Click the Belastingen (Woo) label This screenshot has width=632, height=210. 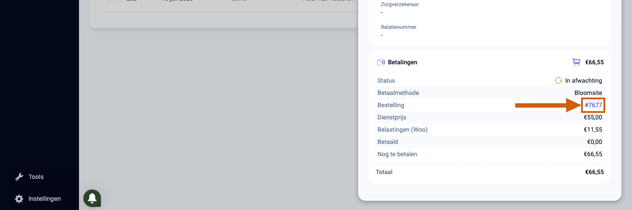pyautogui.click(x=402, y=129)
